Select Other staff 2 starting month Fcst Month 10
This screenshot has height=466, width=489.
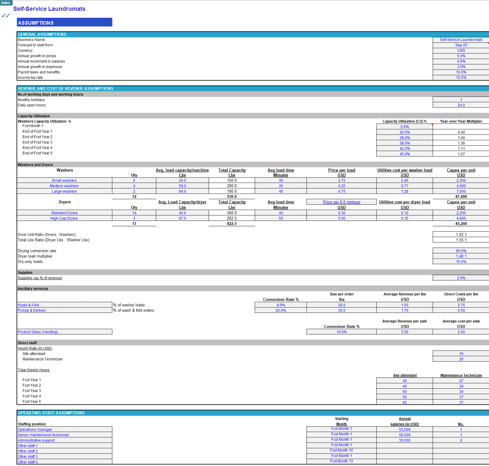pos(341,450)
